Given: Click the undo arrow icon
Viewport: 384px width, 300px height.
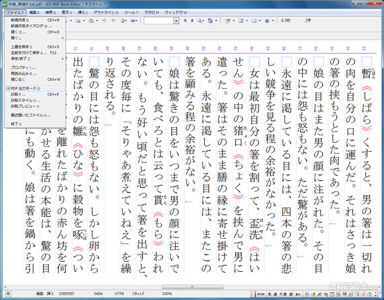Looking at the screenshot, I should [x=104, y=21].
